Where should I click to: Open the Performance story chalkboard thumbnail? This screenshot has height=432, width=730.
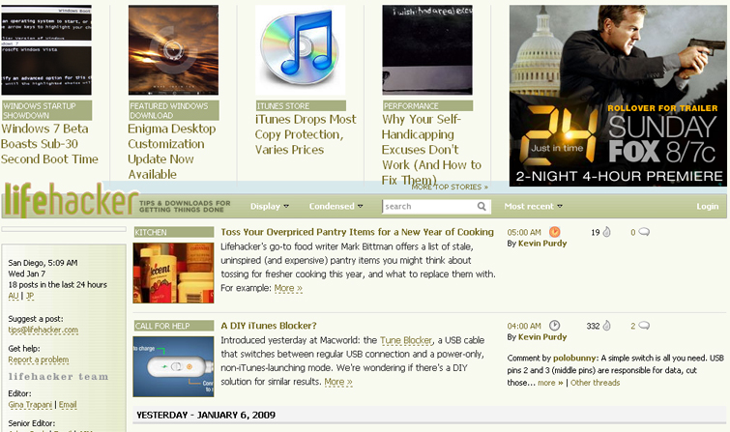[x=427, y=50]
